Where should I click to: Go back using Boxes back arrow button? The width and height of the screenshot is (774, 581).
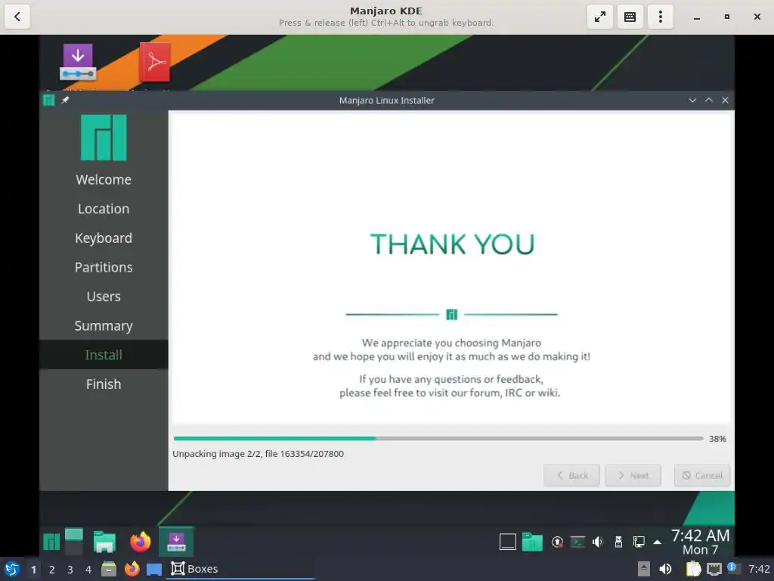click(x=17, y=17)
